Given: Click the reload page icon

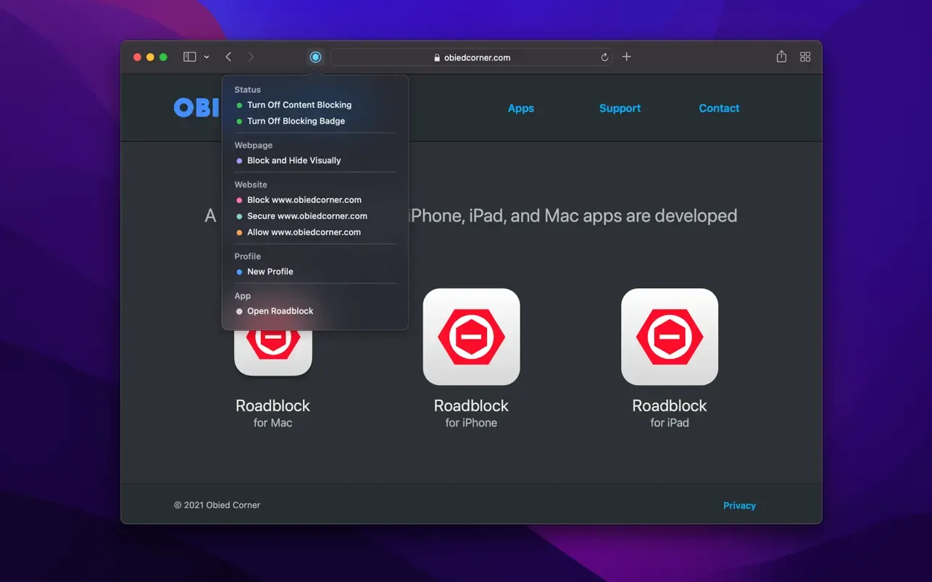Looking at the screenshot, I should tap(604, 57).
